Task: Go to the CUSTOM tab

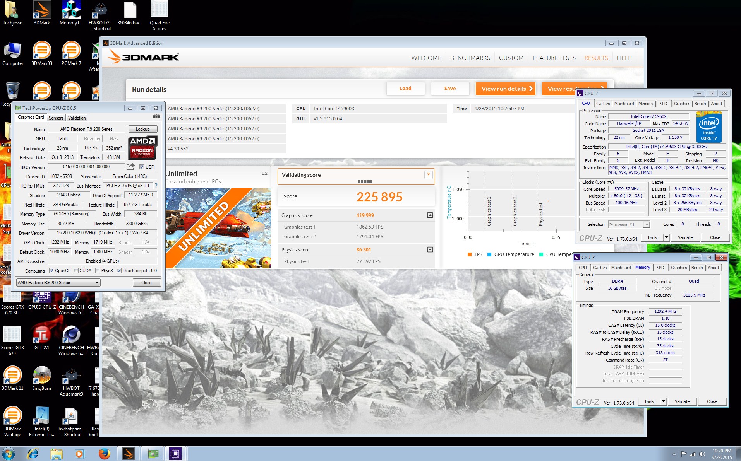Action: 511,58
